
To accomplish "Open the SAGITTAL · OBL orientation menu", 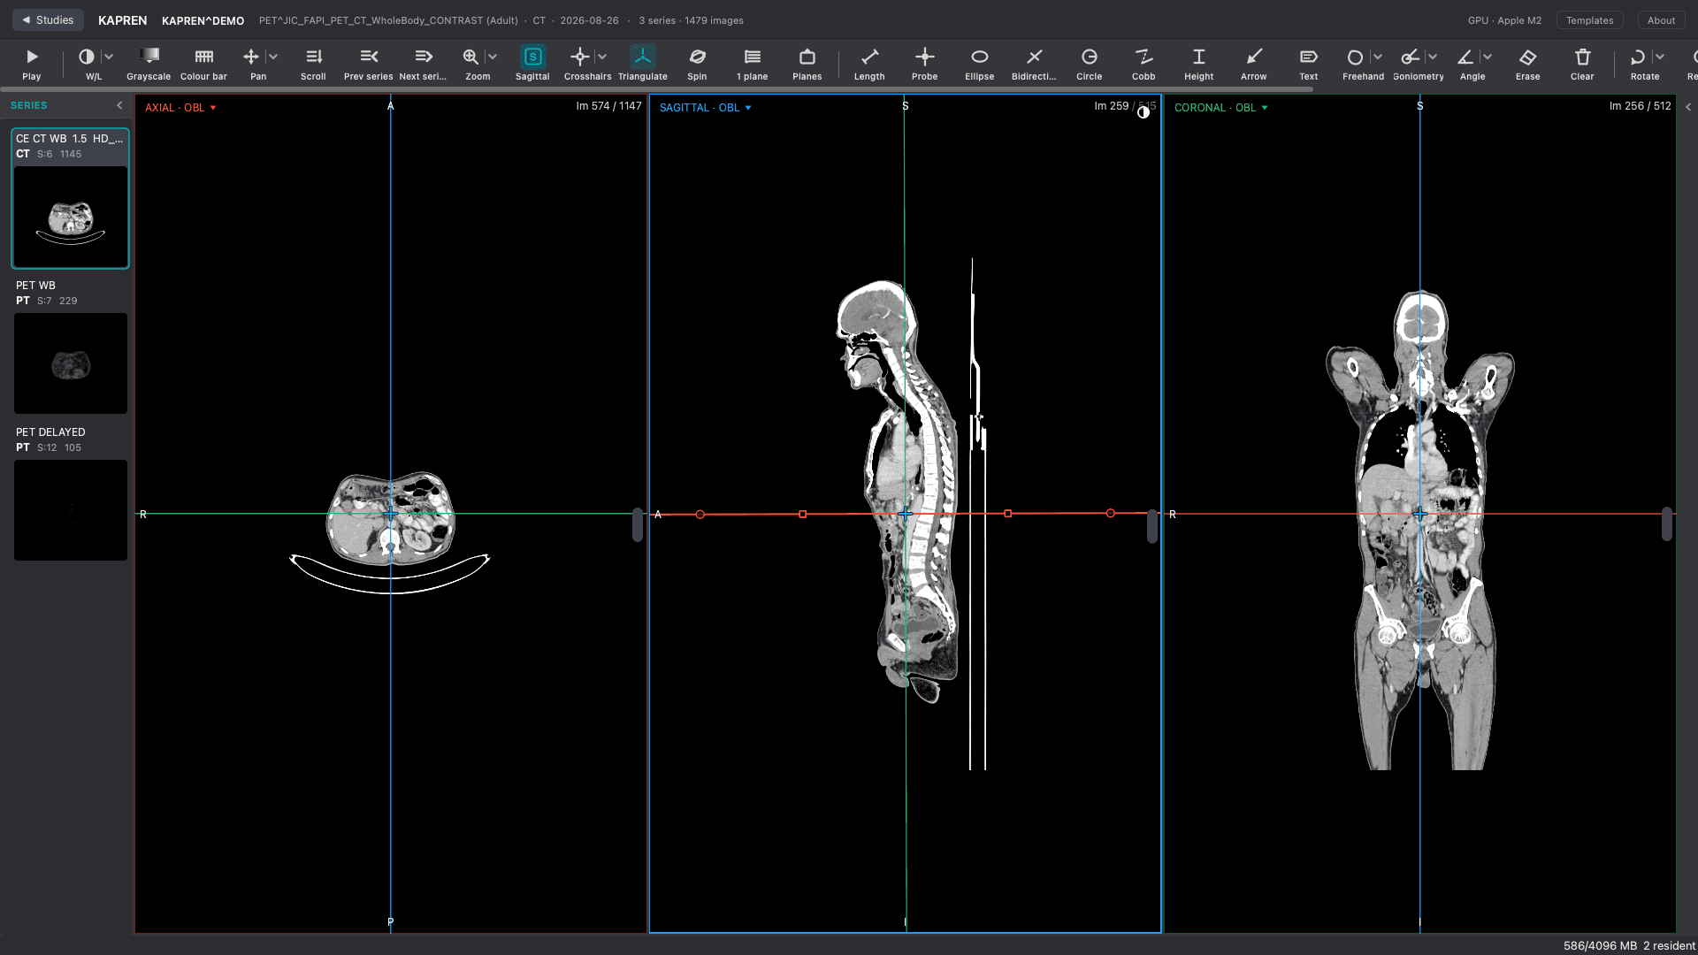I will tap(705, 108).
